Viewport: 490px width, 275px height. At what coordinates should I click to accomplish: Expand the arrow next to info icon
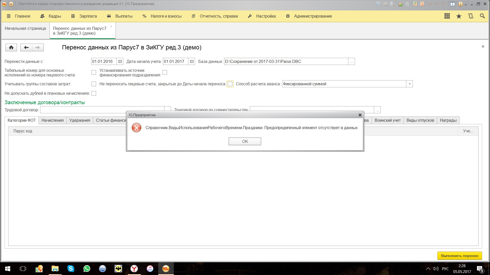[465, 5]
